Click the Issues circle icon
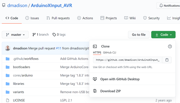 click(x=27, y=18)
